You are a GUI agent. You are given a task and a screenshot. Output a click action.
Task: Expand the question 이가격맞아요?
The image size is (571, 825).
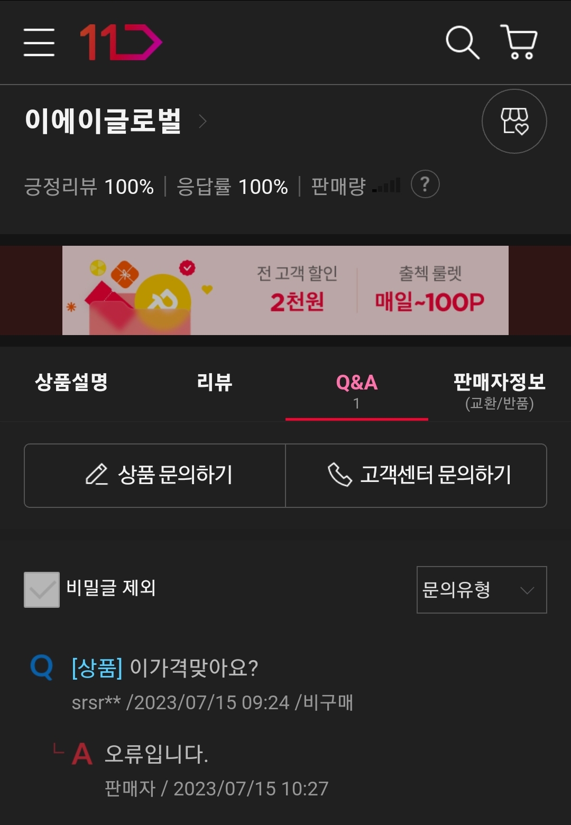tap(194, 668)
